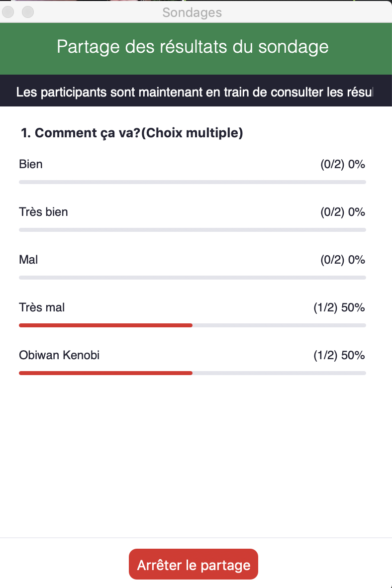Click the (1/2) 50% count for Très mal
392x588 pixels.
pos(339,307)
